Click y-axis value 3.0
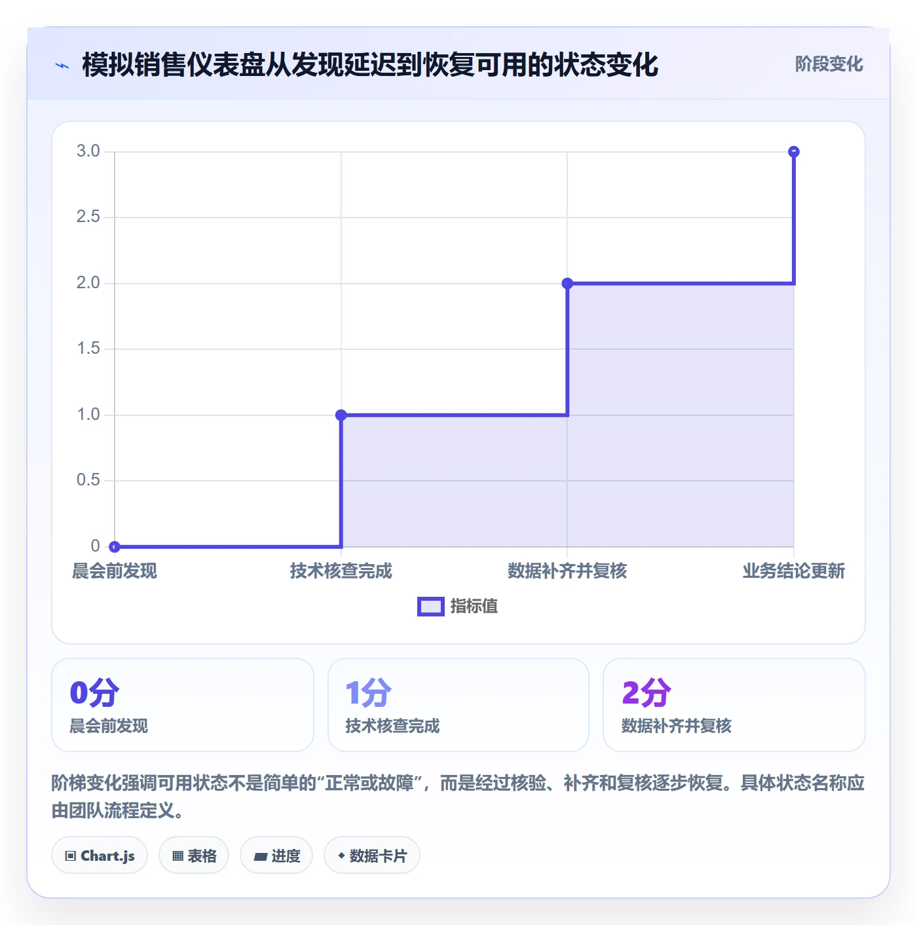917x925 pixels. tap(88, 151)
